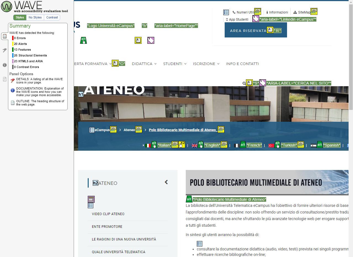Go to Ateneo in the breadcrumb
353x257 pixels.
pos(129,130)
